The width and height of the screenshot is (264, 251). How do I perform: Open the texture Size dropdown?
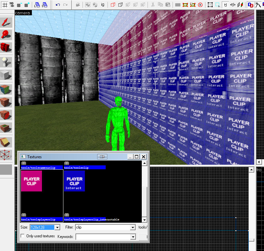pos(58,227)
